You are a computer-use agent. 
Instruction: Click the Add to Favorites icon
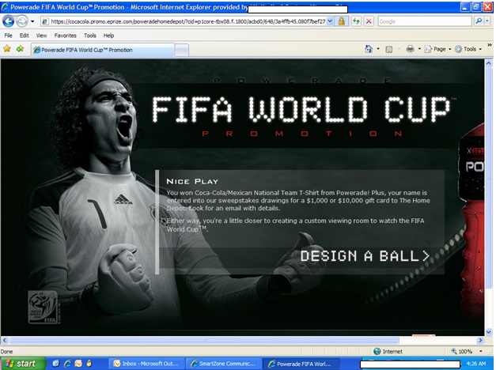pos(19,49)
